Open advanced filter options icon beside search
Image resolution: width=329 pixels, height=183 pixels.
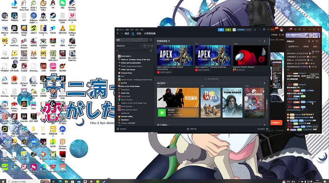(151, 51)
